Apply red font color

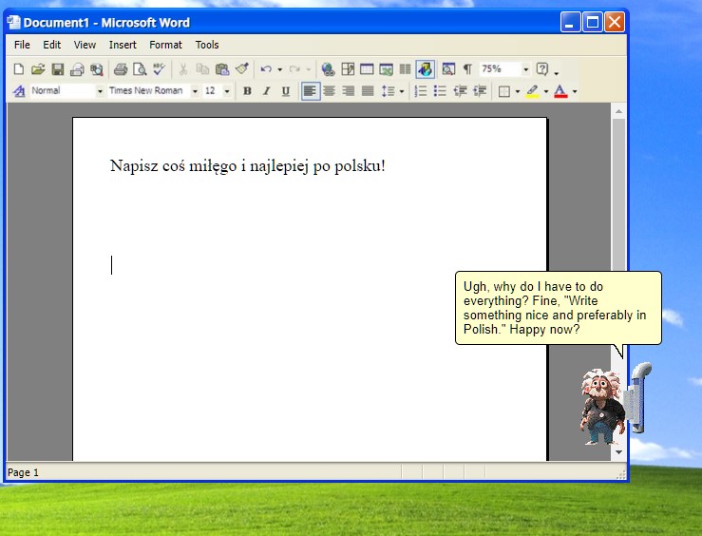tap(560, 91)
